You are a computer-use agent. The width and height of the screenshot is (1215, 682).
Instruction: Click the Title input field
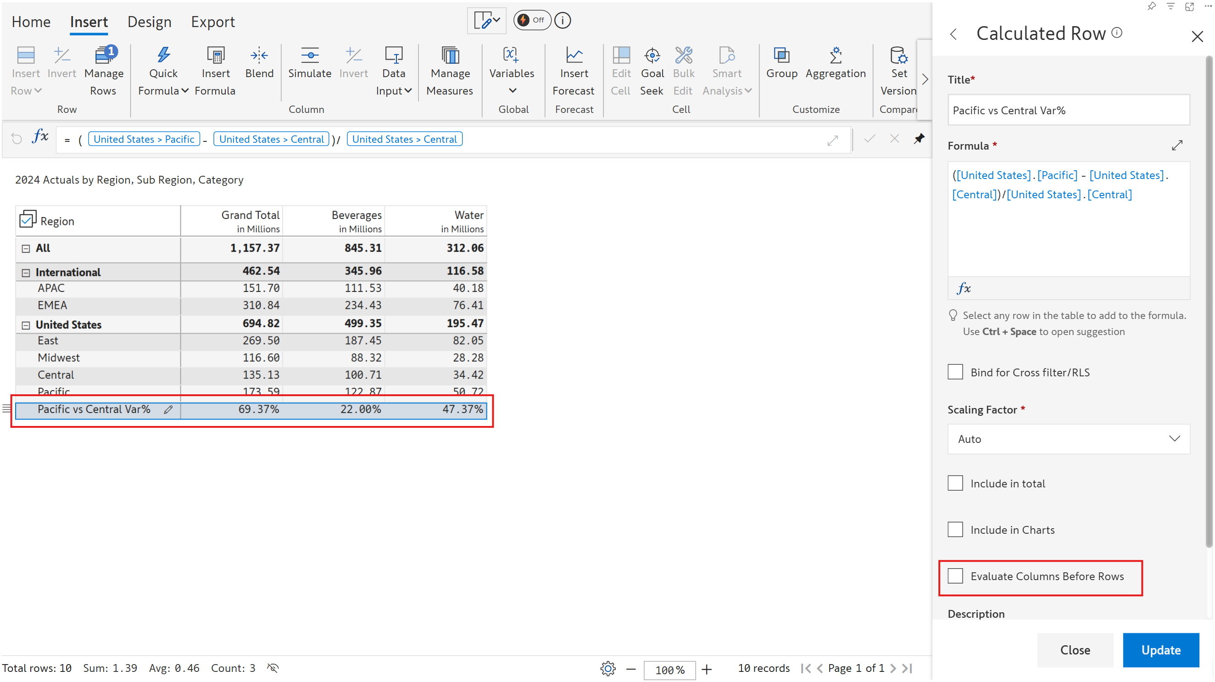click(1068, 110)
